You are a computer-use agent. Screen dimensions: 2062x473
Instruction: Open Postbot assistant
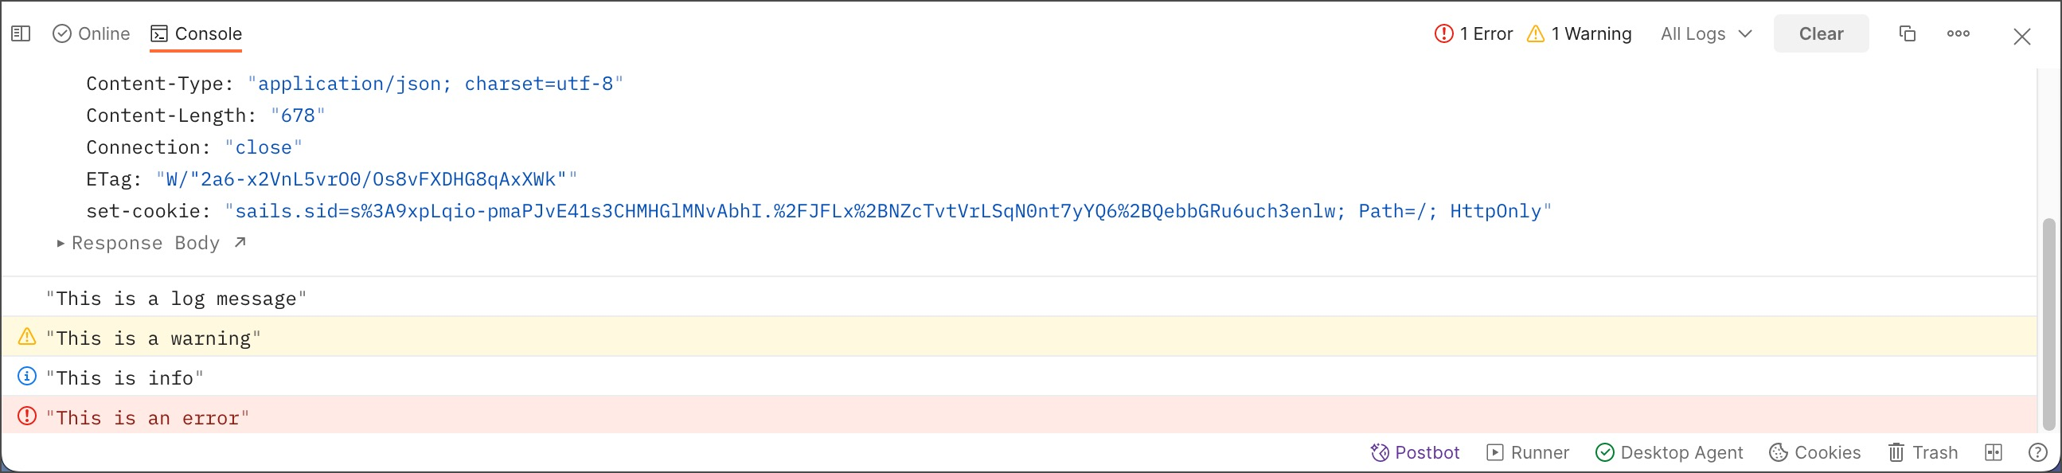coord(1415,453)
